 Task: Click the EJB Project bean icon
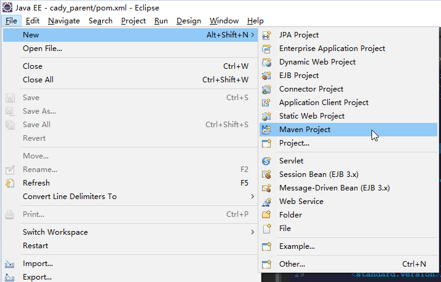tap(266, 76)
